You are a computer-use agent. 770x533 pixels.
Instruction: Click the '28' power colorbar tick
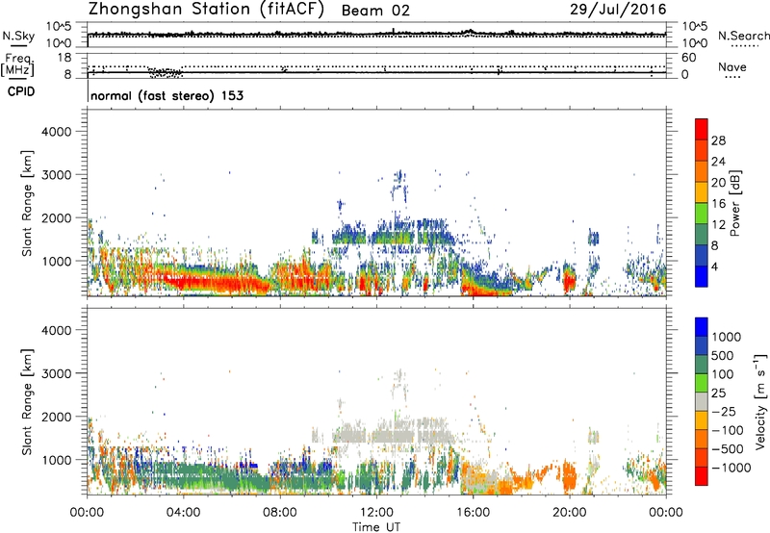click(x=718, y=140)
